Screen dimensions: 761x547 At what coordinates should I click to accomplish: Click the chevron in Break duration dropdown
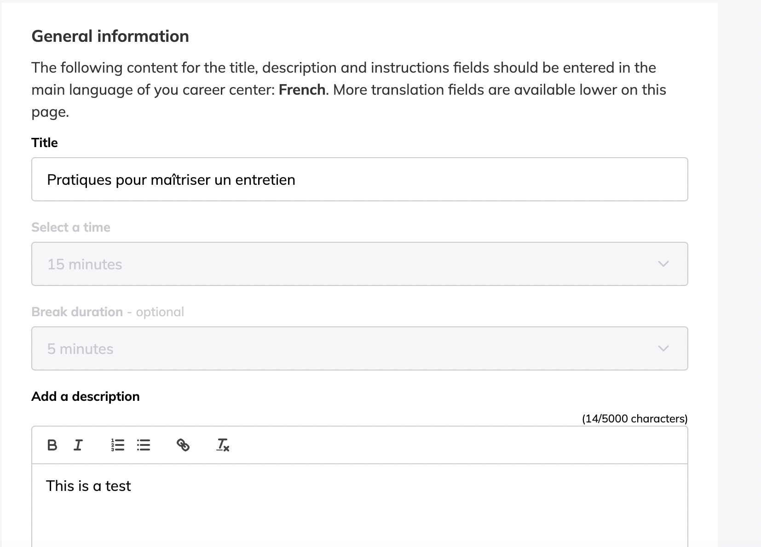click(x=663, y=348)
